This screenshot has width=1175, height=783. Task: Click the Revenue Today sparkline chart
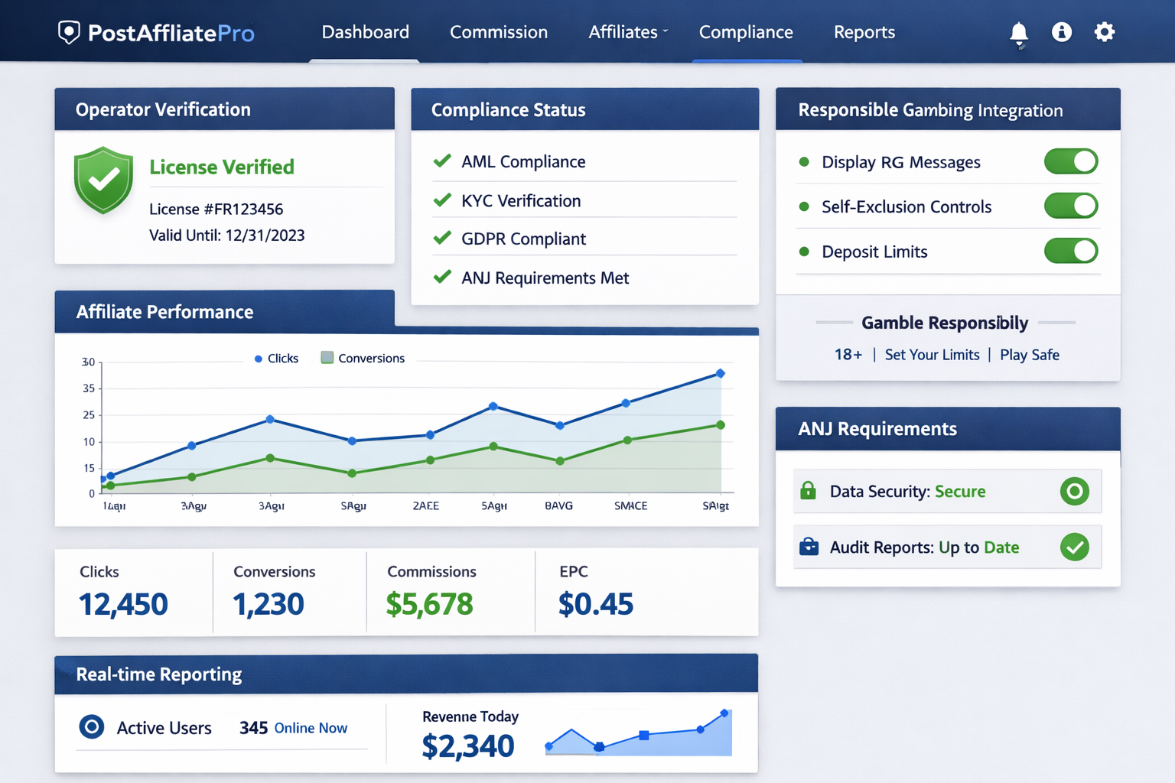coord(638,733)
